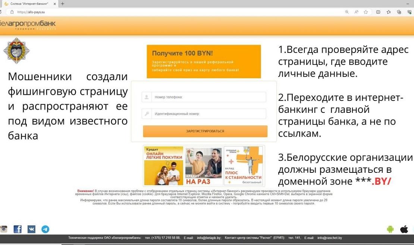Viewport: 414px width, 245px height.
Task: Click the Номер телефона input field
Action: click(208, 97)
